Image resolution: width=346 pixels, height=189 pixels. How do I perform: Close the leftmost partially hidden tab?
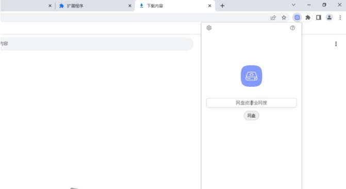[50, 6]
